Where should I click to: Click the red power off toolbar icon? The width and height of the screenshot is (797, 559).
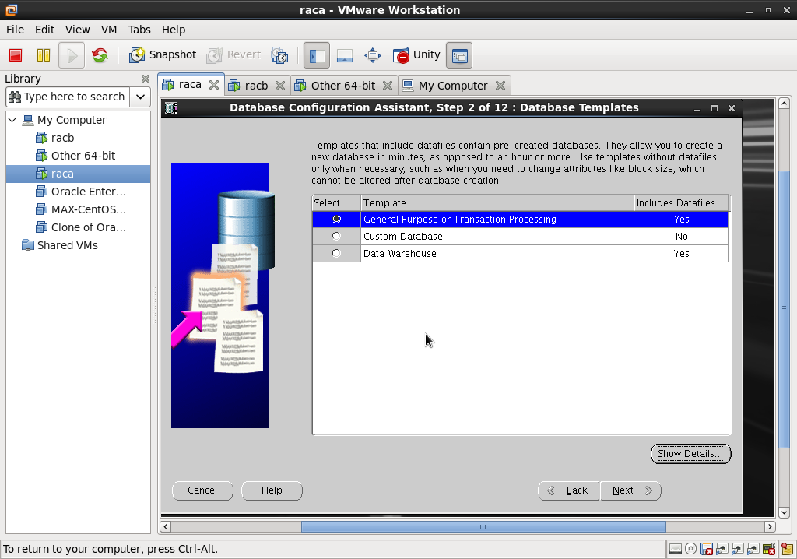pyautogui.click(x=16, y=55)
